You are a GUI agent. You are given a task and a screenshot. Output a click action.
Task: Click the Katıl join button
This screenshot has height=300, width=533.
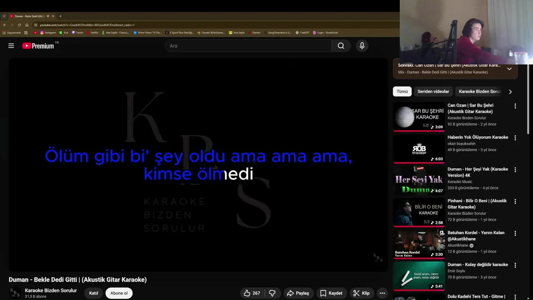tap(94, 293)
